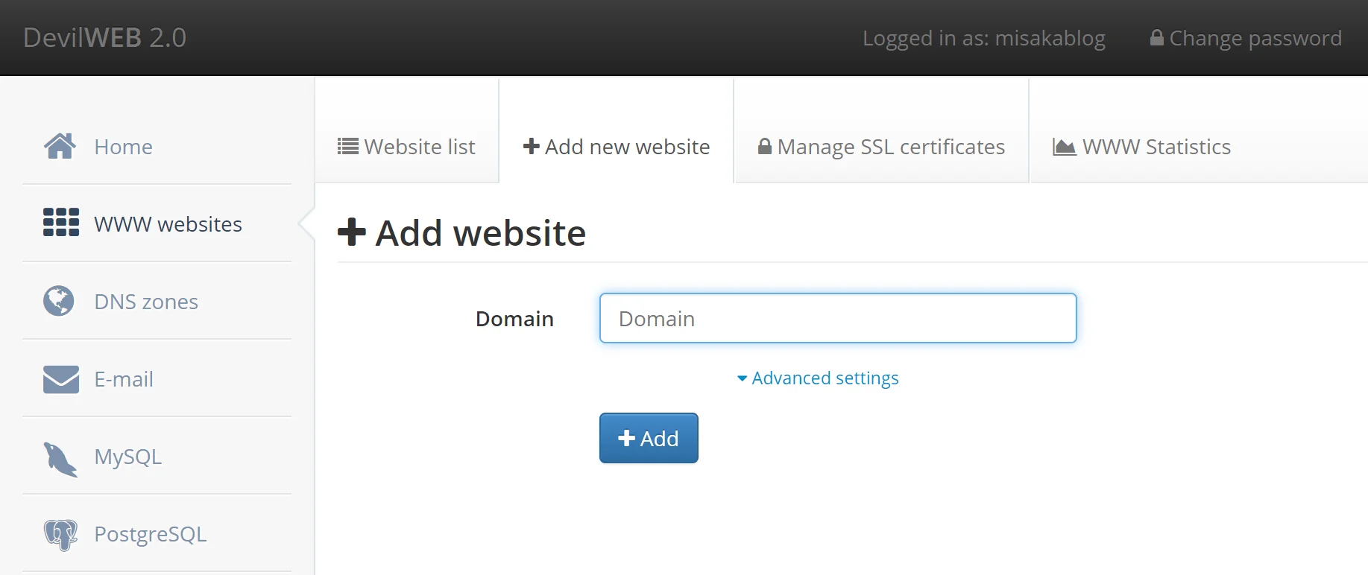Click the padlock icon on Manage SSL certificates

click(764, 146)
